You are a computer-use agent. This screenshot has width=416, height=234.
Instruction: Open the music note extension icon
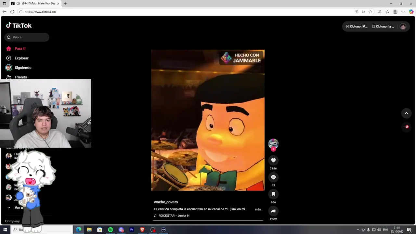(380, 12)
